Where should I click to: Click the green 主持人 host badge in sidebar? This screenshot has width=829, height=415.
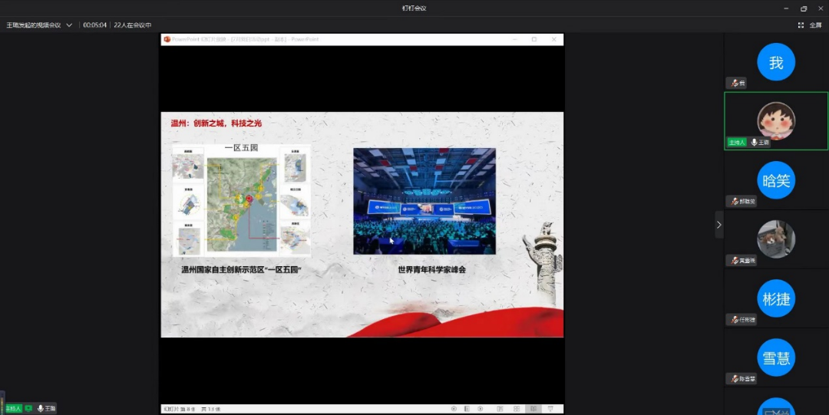click(736, 143)
